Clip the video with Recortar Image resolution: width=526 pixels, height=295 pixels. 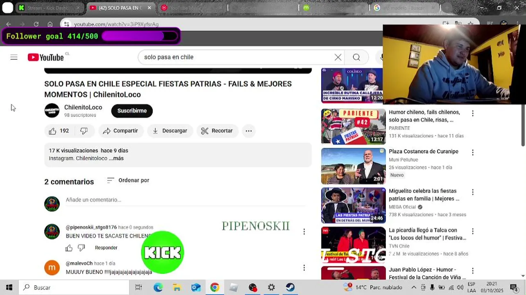[x=217, y=131]
